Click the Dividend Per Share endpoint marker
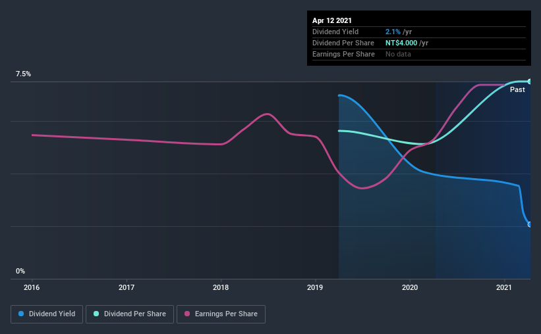541x334 pixels. tap(529, 82)
